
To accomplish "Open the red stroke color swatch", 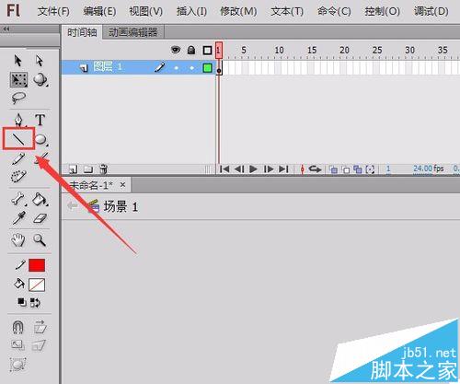I will point(37,265).
